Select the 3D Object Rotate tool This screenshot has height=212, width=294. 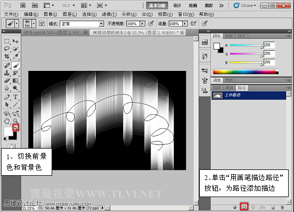pos(7,113)
